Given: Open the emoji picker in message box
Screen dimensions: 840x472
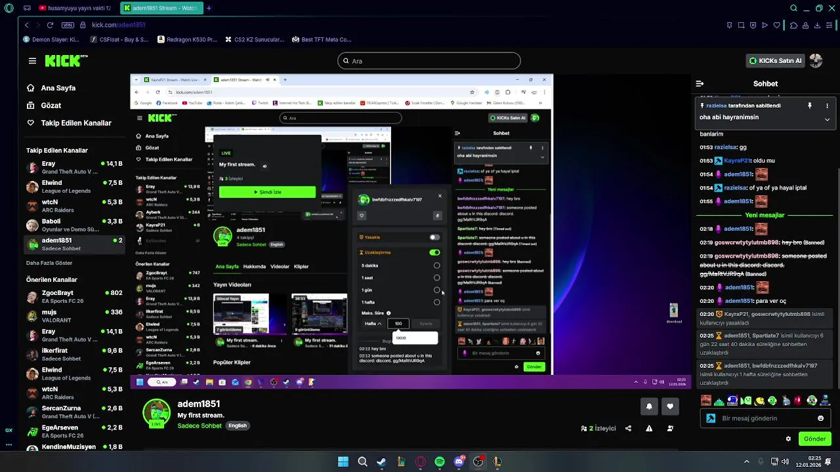Looking at the screenshot, I should point(820,418).
